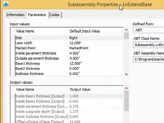
Task: Click the Output Value column header
Action: click(x=80, y=90)
